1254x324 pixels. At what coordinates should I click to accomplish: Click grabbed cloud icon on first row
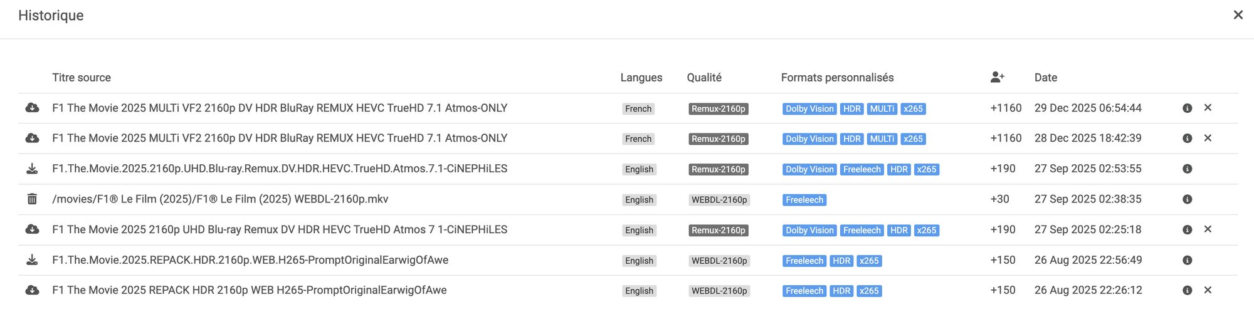32,108
